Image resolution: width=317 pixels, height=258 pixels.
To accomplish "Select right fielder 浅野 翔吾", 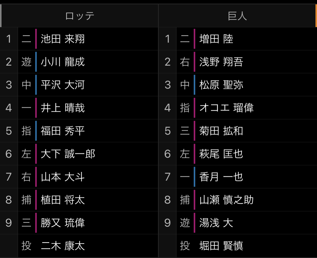I will coord(221,62).
